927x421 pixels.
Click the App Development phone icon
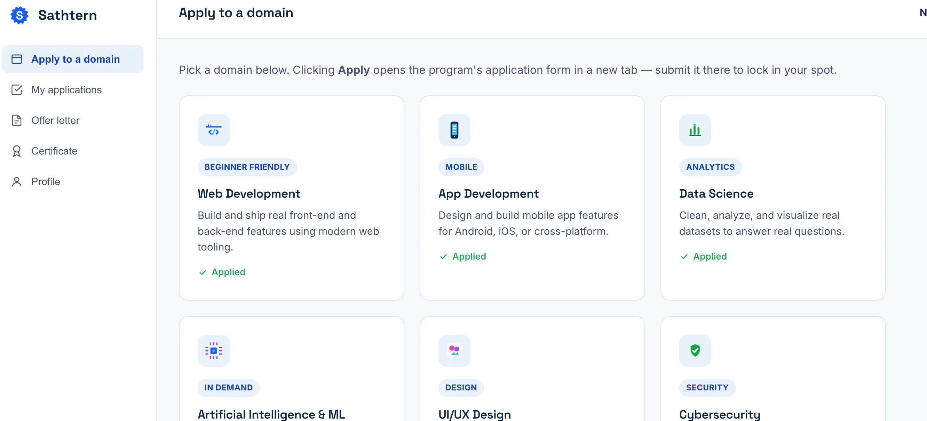[454, 130]
